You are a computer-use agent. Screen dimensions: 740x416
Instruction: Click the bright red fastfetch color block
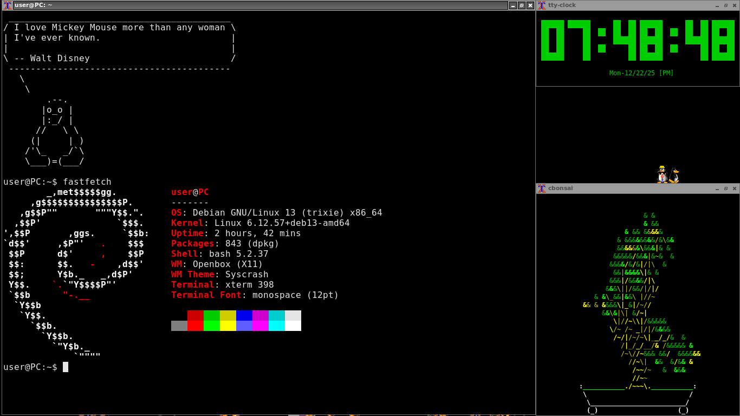(196, 326)
